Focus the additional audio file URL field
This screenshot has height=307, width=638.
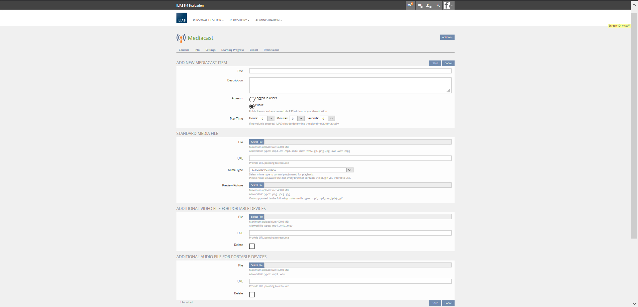350,281
